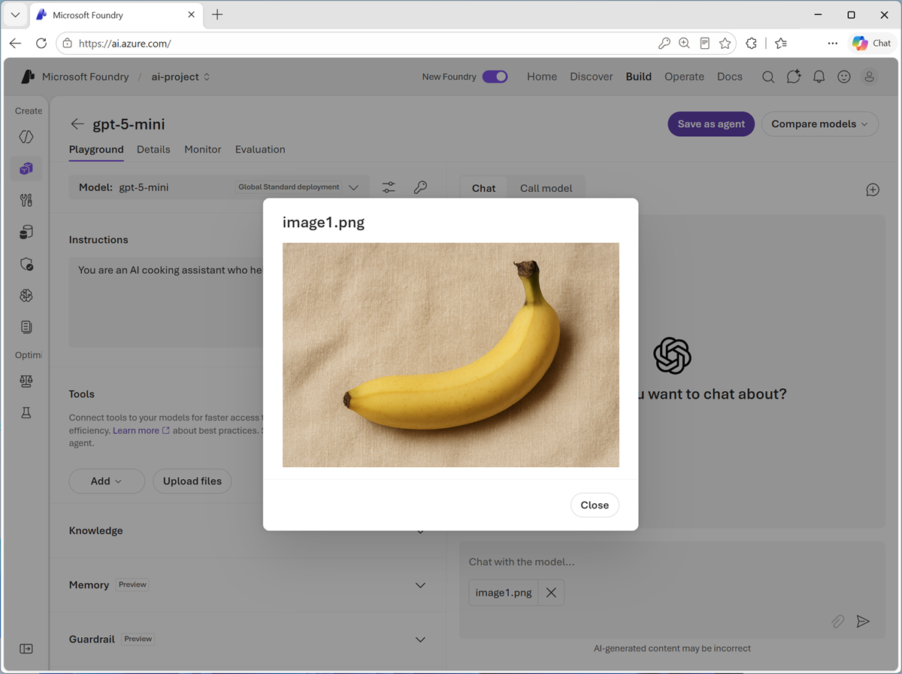
Task: Click the banana image preview
Action: pyautogui.click(x=451, y=355)
